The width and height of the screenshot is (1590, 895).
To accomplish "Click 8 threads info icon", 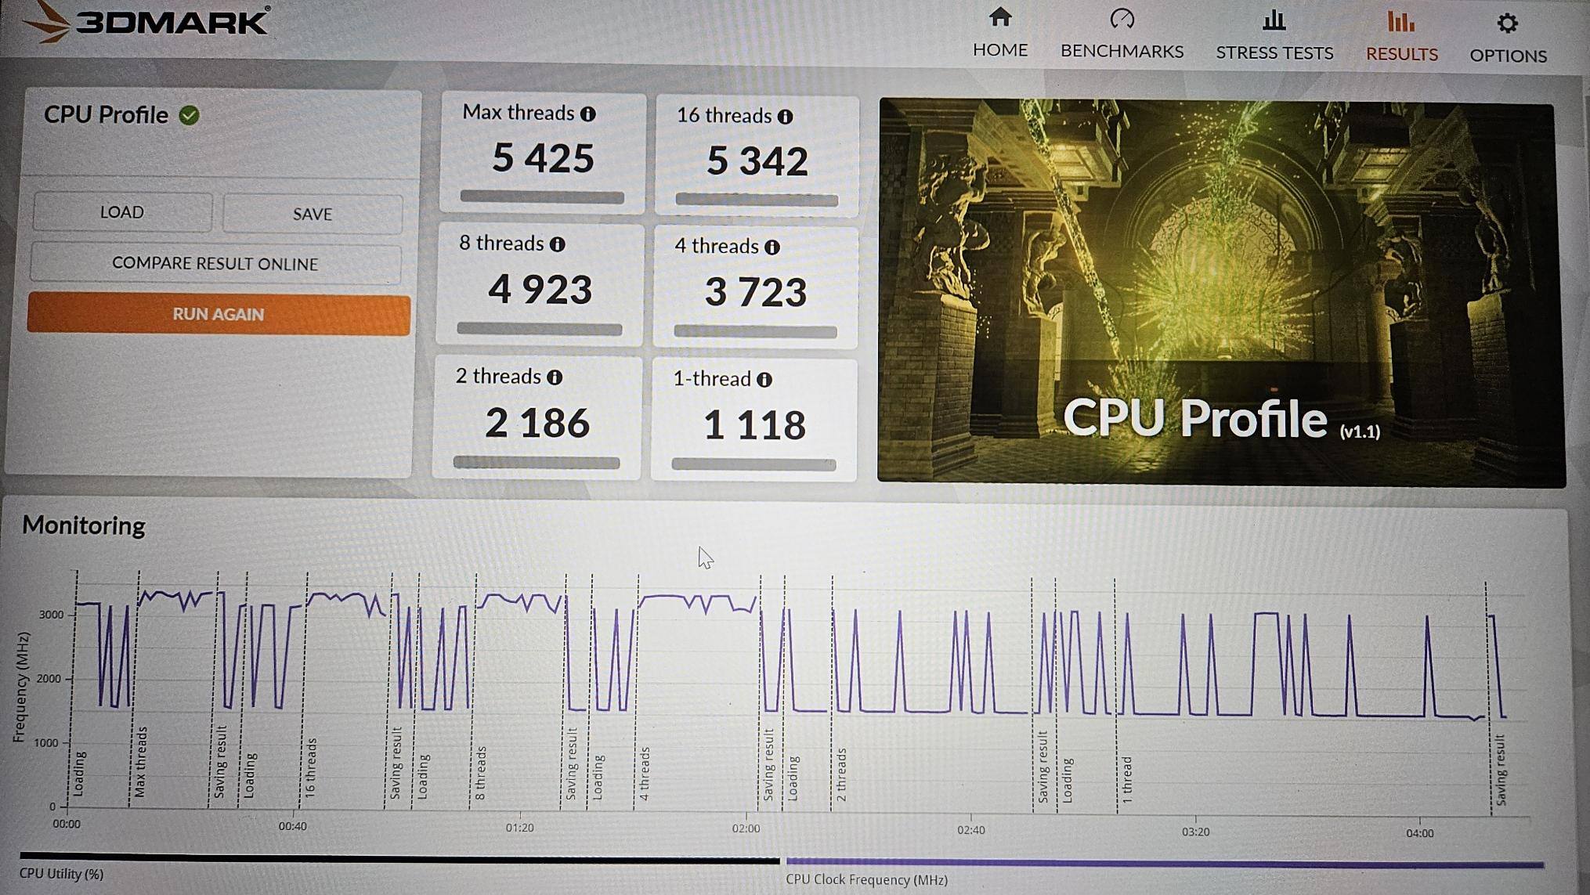I will click(558, 244).
